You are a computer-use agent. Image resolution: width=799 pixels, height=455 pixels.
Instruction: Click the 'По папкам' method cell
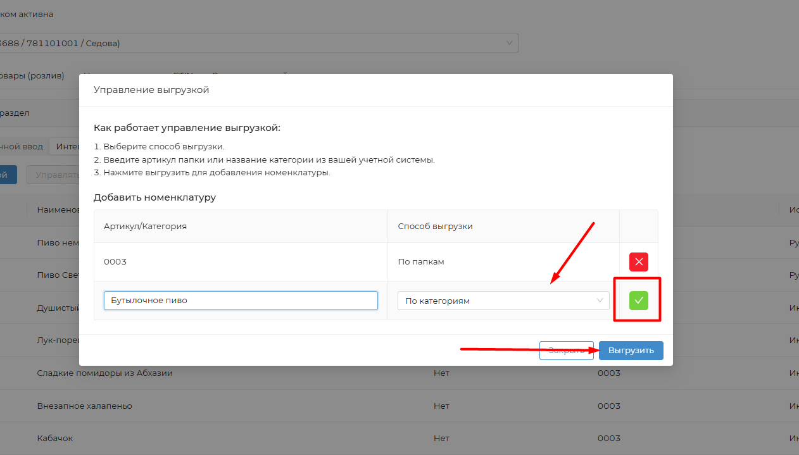[420, 262]
